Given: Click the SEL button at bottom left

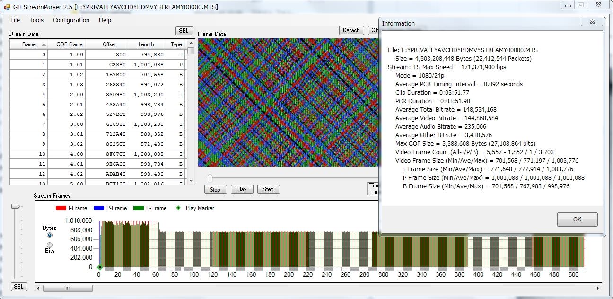Looking at the screenshot, I should coord(18,287).
